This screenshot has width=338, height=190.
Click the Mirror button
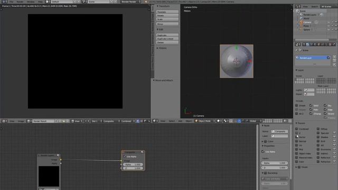click(167, 24)
